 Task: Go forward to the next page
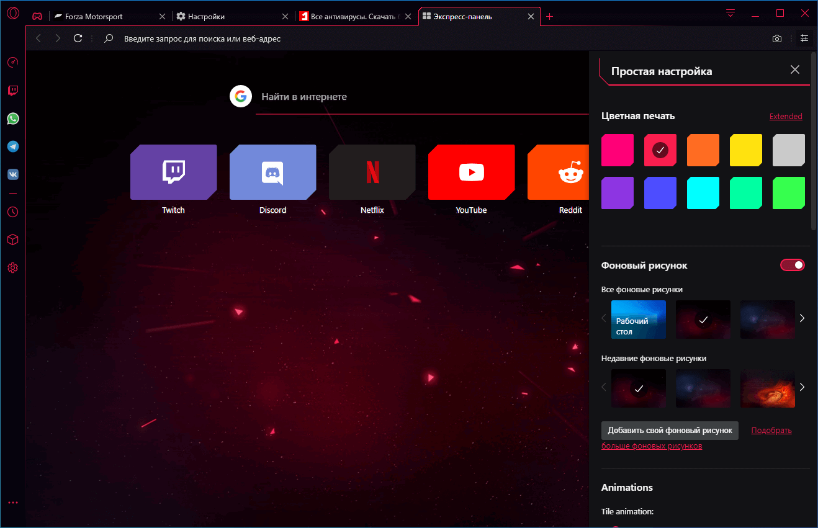(x=58, y=38)
